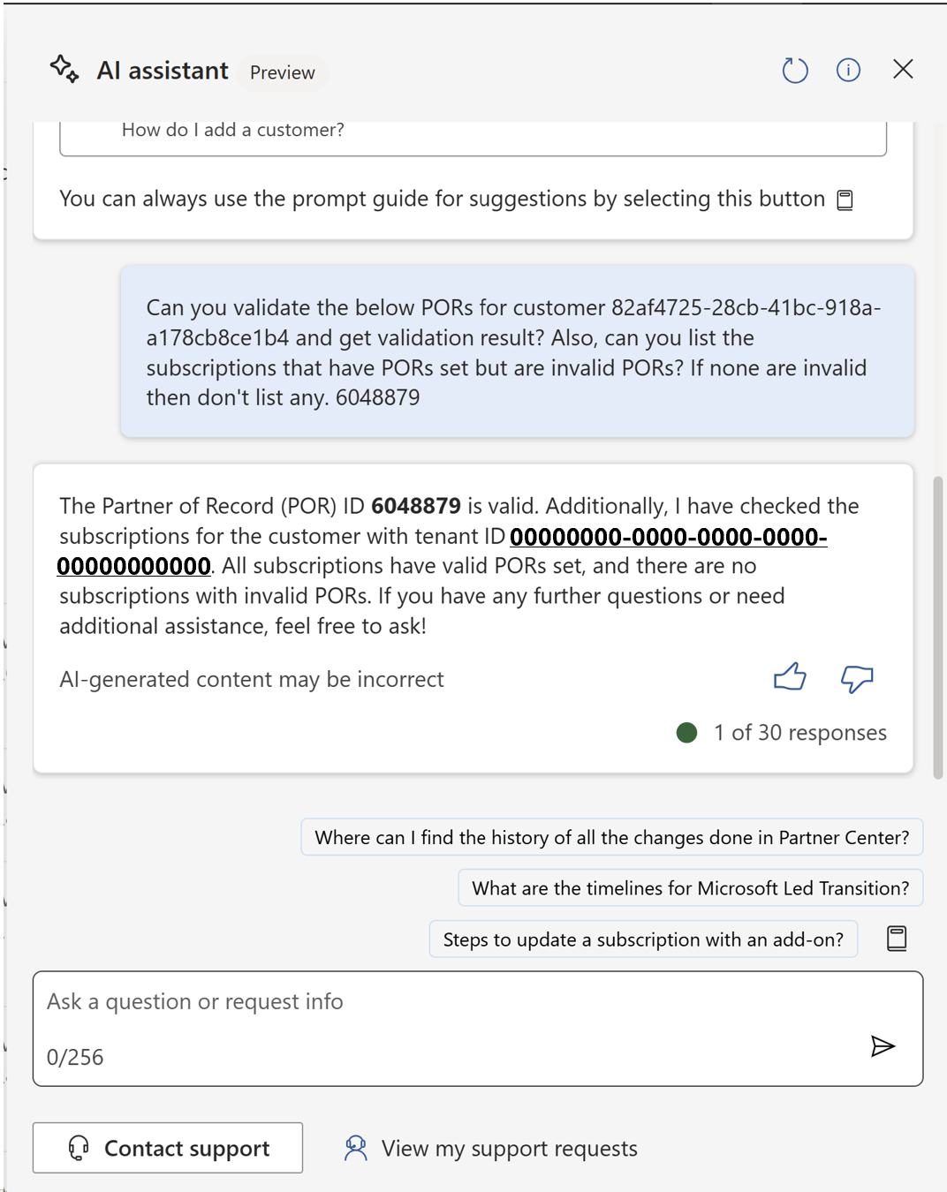Give the response a thumbs down

[x=856, y=678]
